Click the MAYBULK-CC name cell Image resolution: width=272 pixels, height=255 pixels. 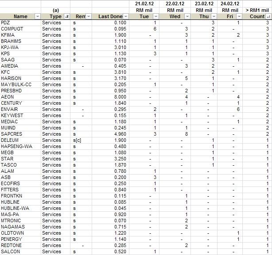pos(20,84)
